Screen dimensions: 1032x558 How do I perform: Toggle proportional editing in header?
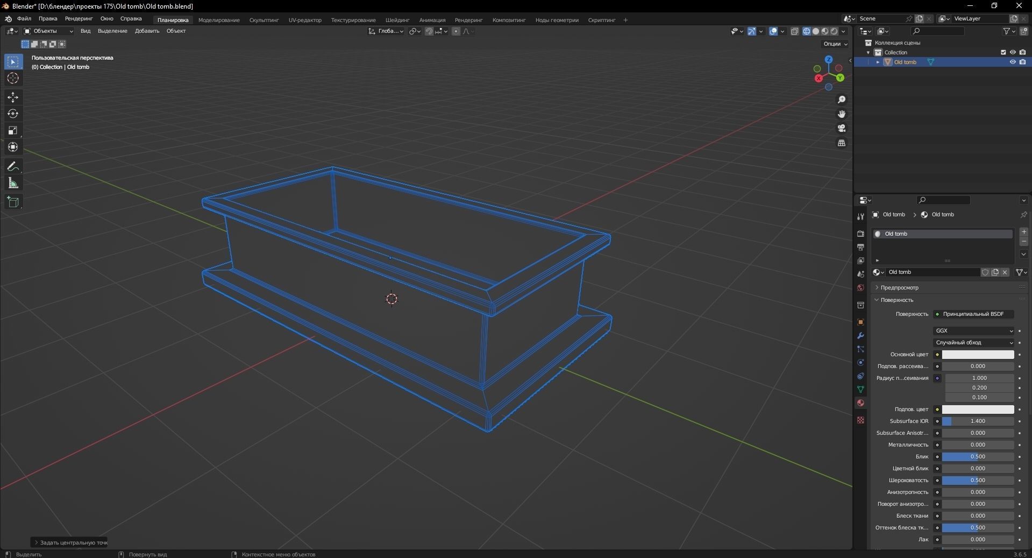(x=456, y=31)
